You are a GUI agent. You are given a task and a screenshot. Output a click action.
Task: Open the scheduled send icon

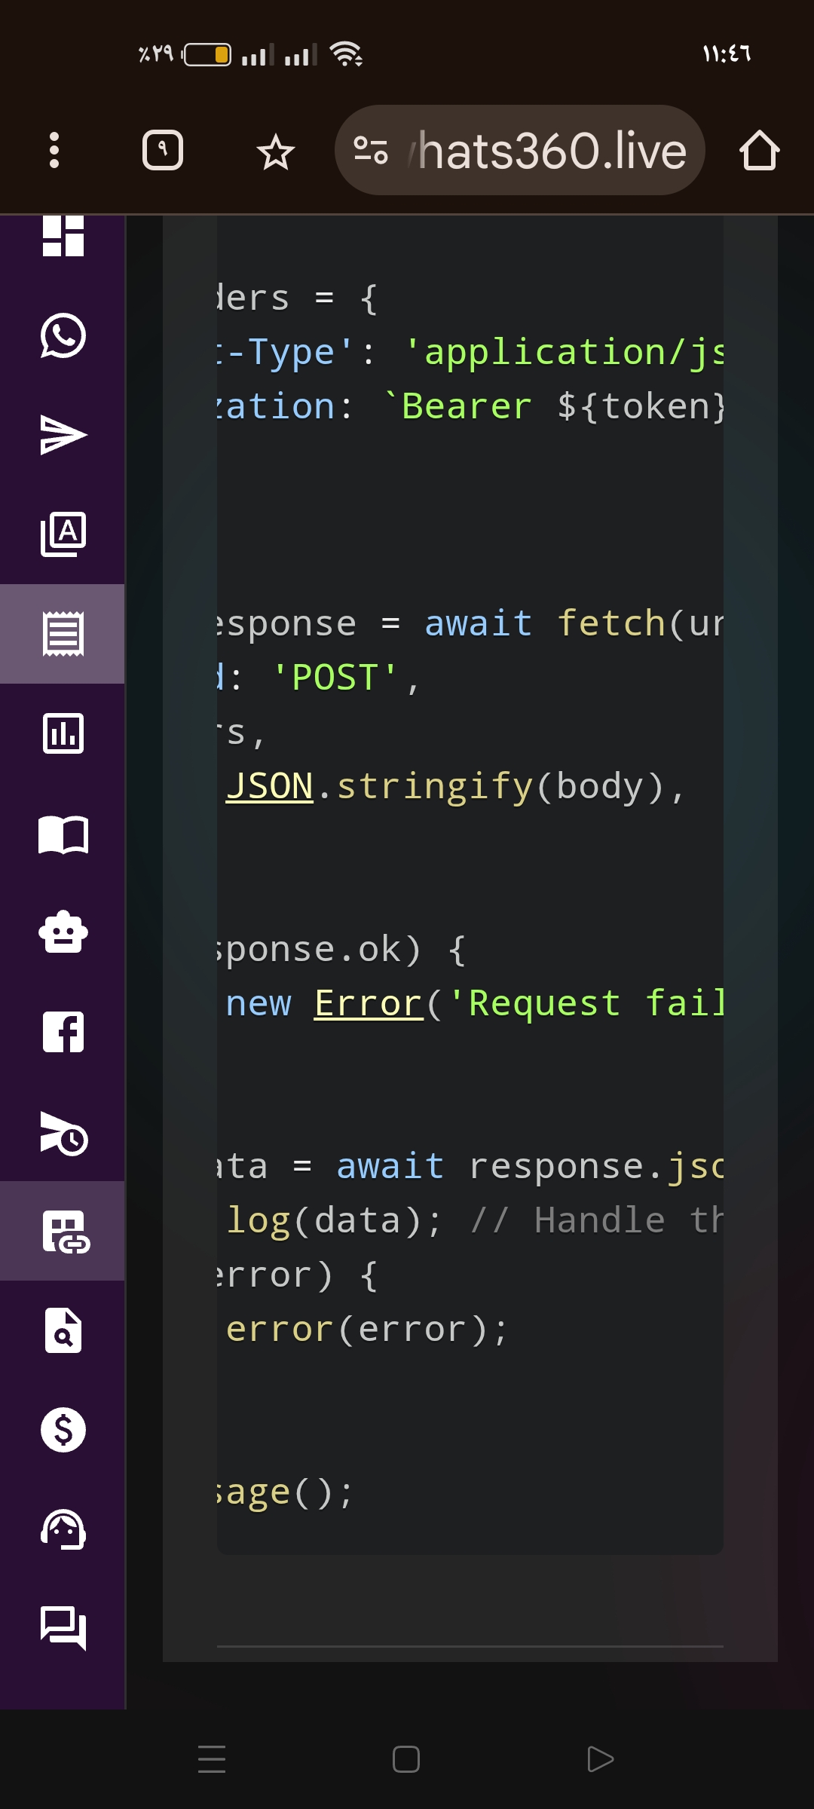[x=63, y=1131]
